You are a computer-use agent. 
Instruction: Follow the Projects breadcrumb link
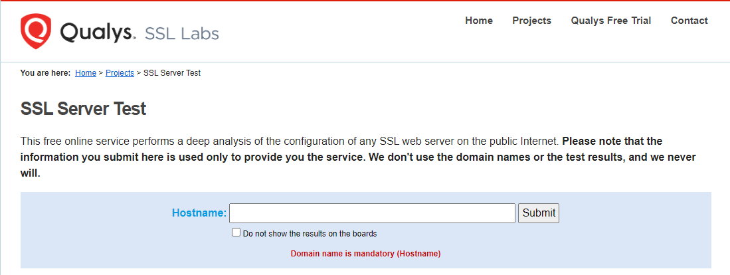120,73
